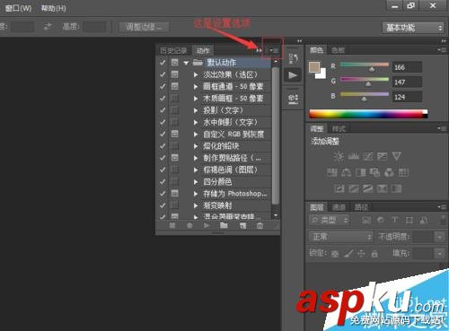
Task: Lock transparent pixels checkerboard icon
Action: (x=335, y=254)
